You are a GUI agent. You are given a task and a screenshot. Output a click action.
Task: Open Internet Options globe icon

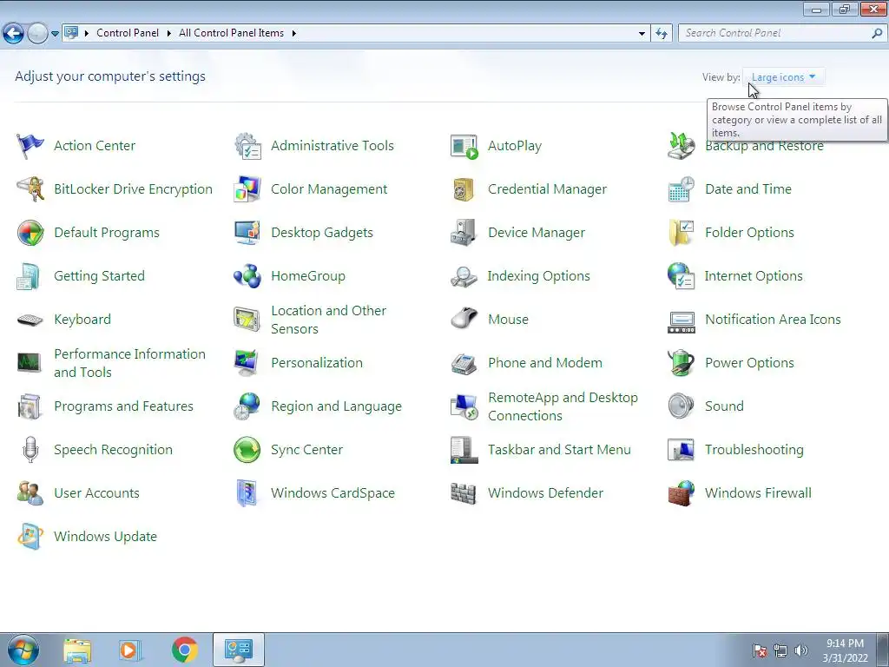coord(682,276)
